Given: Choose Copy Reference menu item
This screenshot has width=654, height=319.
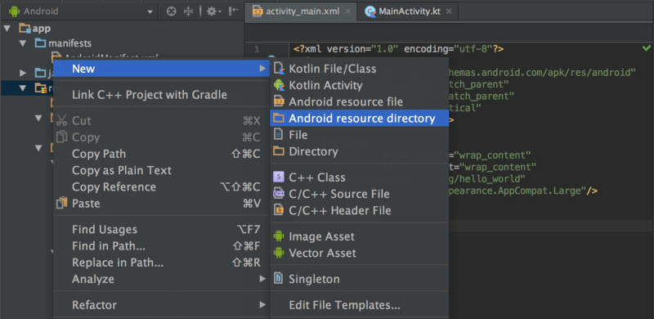Looking at the screenshot, I should point(162,186).
